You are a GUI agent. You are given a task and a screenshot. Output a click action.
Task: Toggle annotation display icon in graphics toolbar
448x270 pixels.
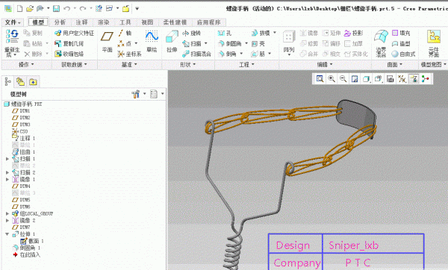pos(414,79)
